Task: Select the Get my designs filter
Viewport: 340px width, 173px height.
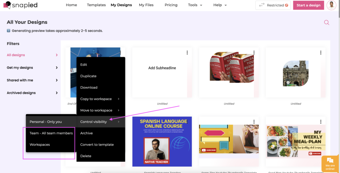Action: tap(32, 68)
